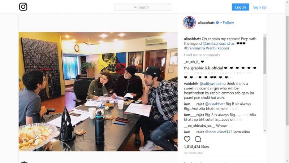Viewport: 289px width, 163px height.
Task: View the 1,018,424 likes list
Action: point(196,147)
